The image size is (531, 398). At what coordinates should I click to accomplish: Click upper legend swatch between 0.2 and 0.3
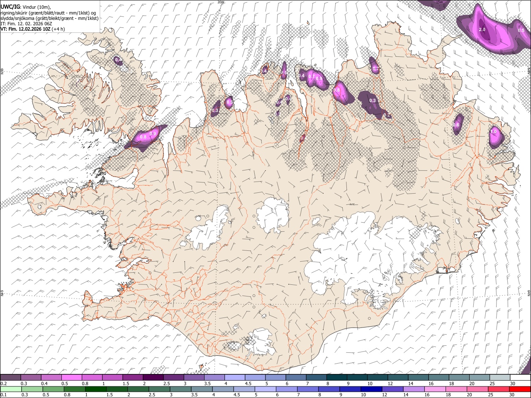click(x=10, y=378)
